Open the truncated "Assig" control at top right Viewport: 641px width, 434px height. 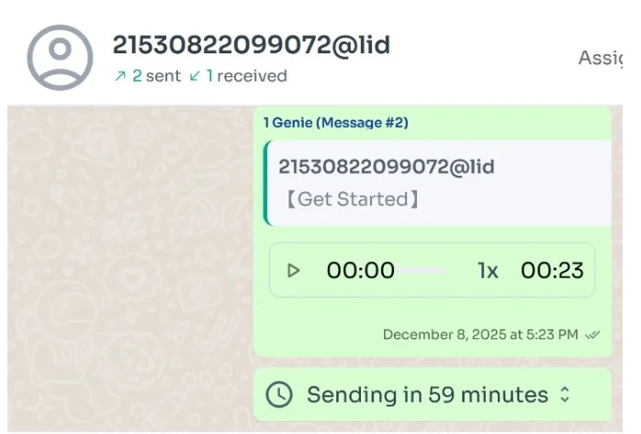[601, 58]
